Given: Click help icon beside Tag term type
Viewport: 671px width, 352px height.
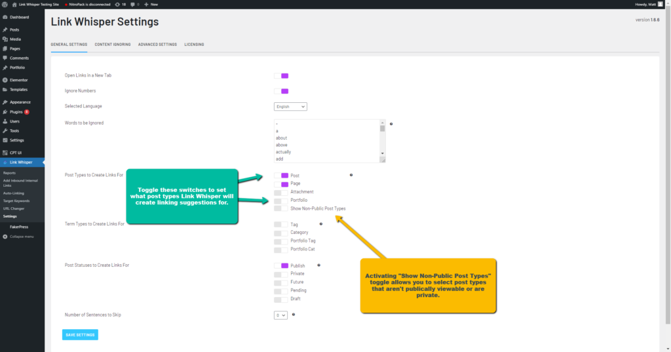Looking at the screenshot, I should (321, 224).
